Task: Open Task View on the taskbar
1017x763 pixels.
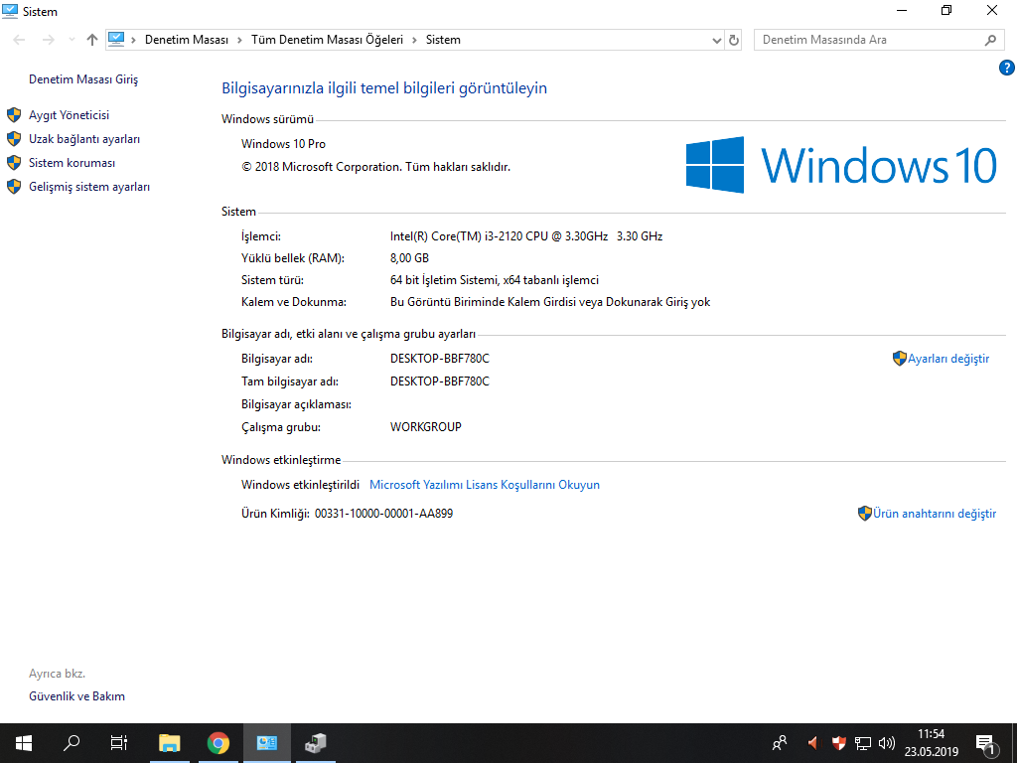Action: point(119,743)
